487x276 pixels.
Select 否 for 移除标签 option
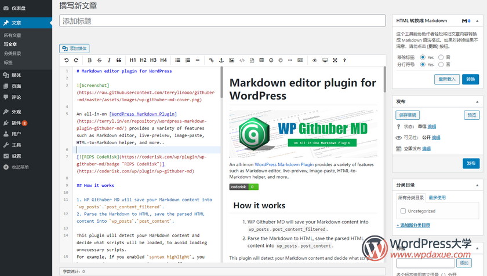click(x=441, y=57)
